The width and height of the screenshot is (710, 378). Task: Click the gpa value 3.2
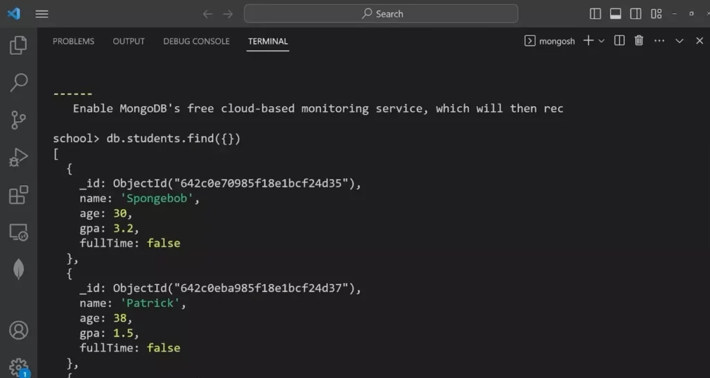pos(123,228)
